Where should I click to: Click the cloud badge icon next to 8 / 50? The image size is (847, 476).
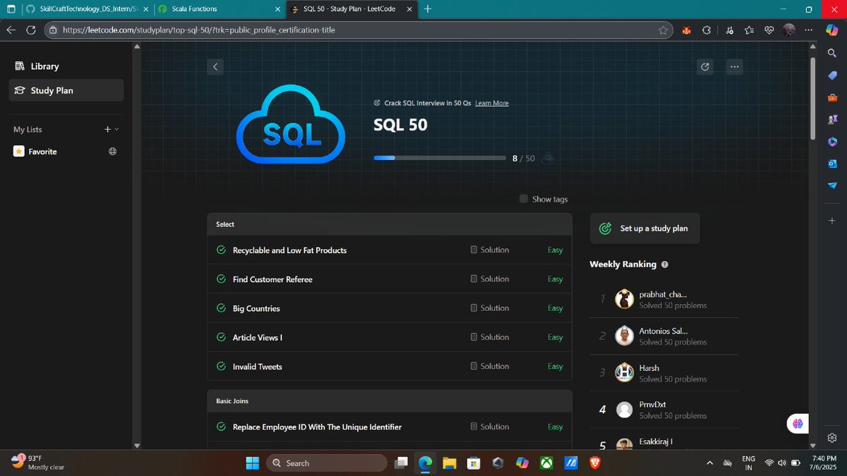(x=548, y=159)
